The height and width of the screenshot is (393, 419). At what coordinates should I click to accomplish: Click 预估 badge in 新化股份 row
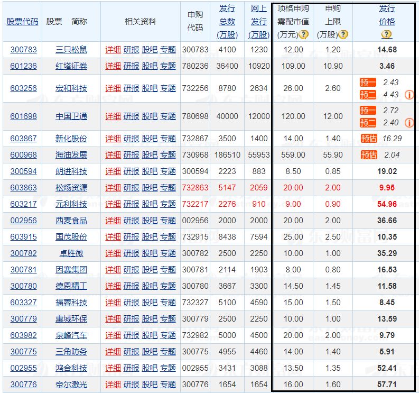[x=369, y=138]
